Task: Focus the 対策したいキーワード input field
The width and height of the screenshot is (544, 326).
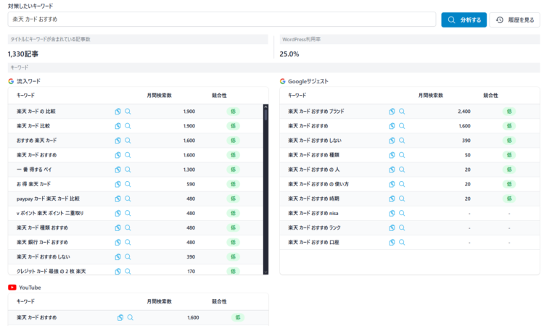Action: pos(222,20)
